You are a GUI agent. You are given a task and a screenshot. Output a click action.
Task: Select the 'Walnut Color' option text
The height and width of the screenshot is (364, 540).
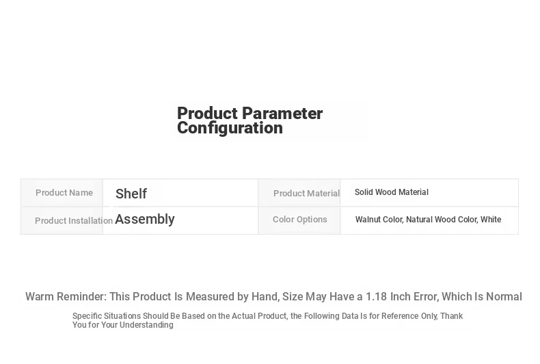click(379, 220)
